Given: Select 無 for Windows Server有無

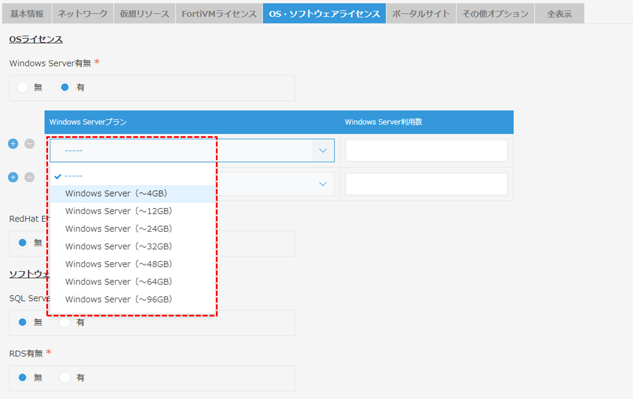Looking at the screenshot, I should [x=23, y=87].
